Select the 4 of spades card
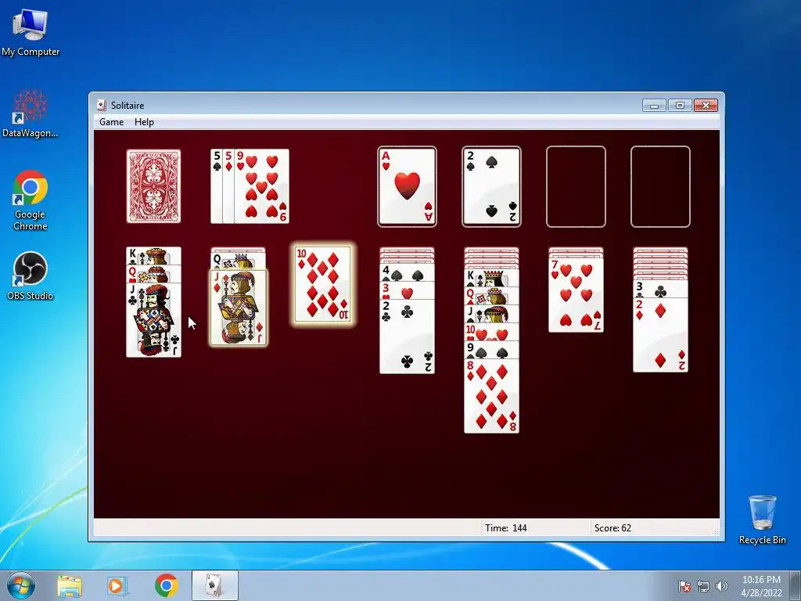 tap(407, 272)
